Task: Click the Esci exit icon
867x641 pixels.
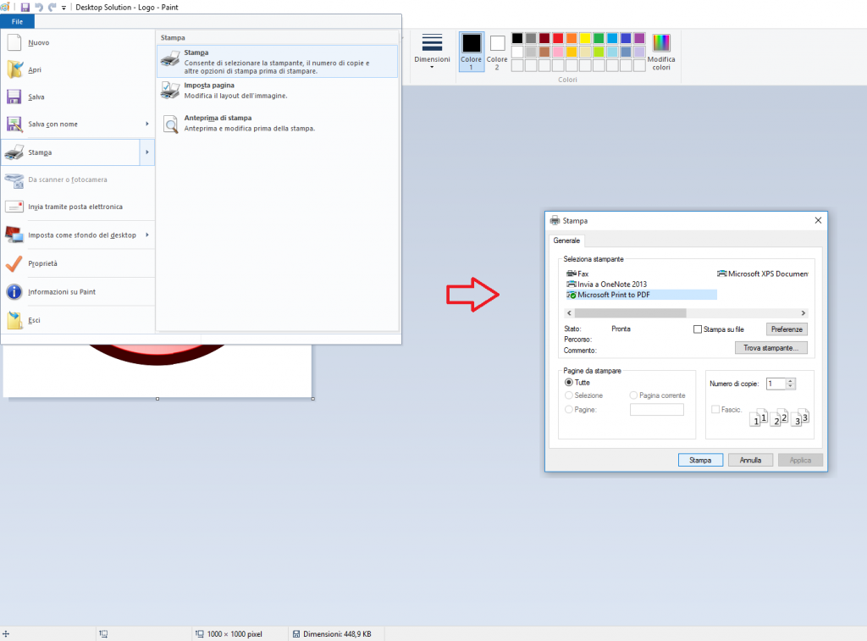Action: tap(14, 320)
